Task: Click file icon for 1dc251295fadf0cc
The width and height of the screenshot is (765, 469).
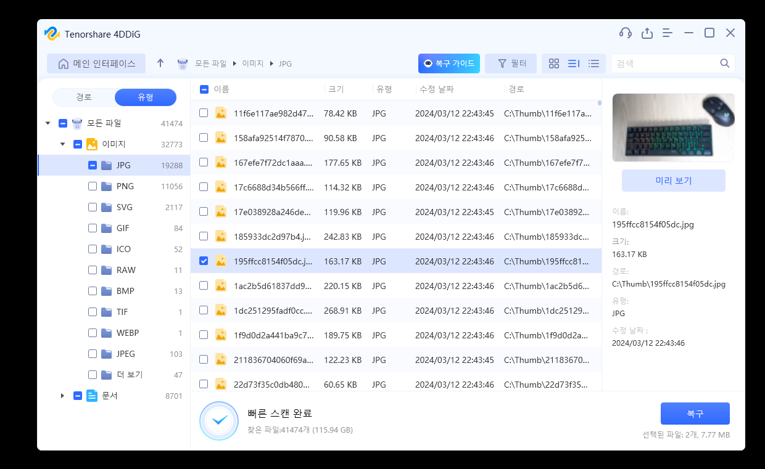Action: (x=221, y=310)
